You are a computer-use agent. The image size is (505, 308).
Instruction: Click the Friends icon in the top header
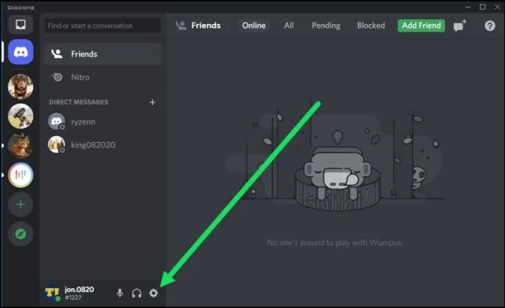181,26
